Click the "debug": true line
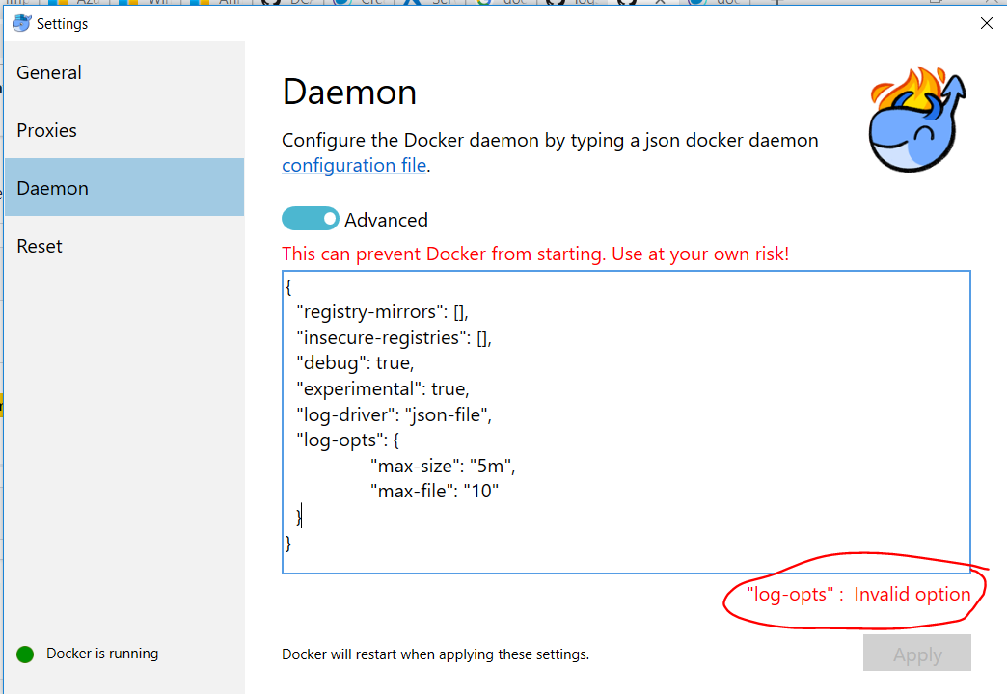This screenshot has height=694, width=1007. (355, 363)
